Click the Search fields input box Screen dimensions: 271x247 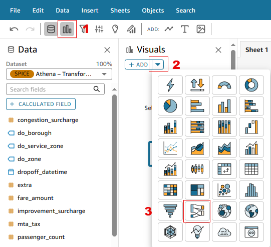pyautogui.click(x=55, y=89)
